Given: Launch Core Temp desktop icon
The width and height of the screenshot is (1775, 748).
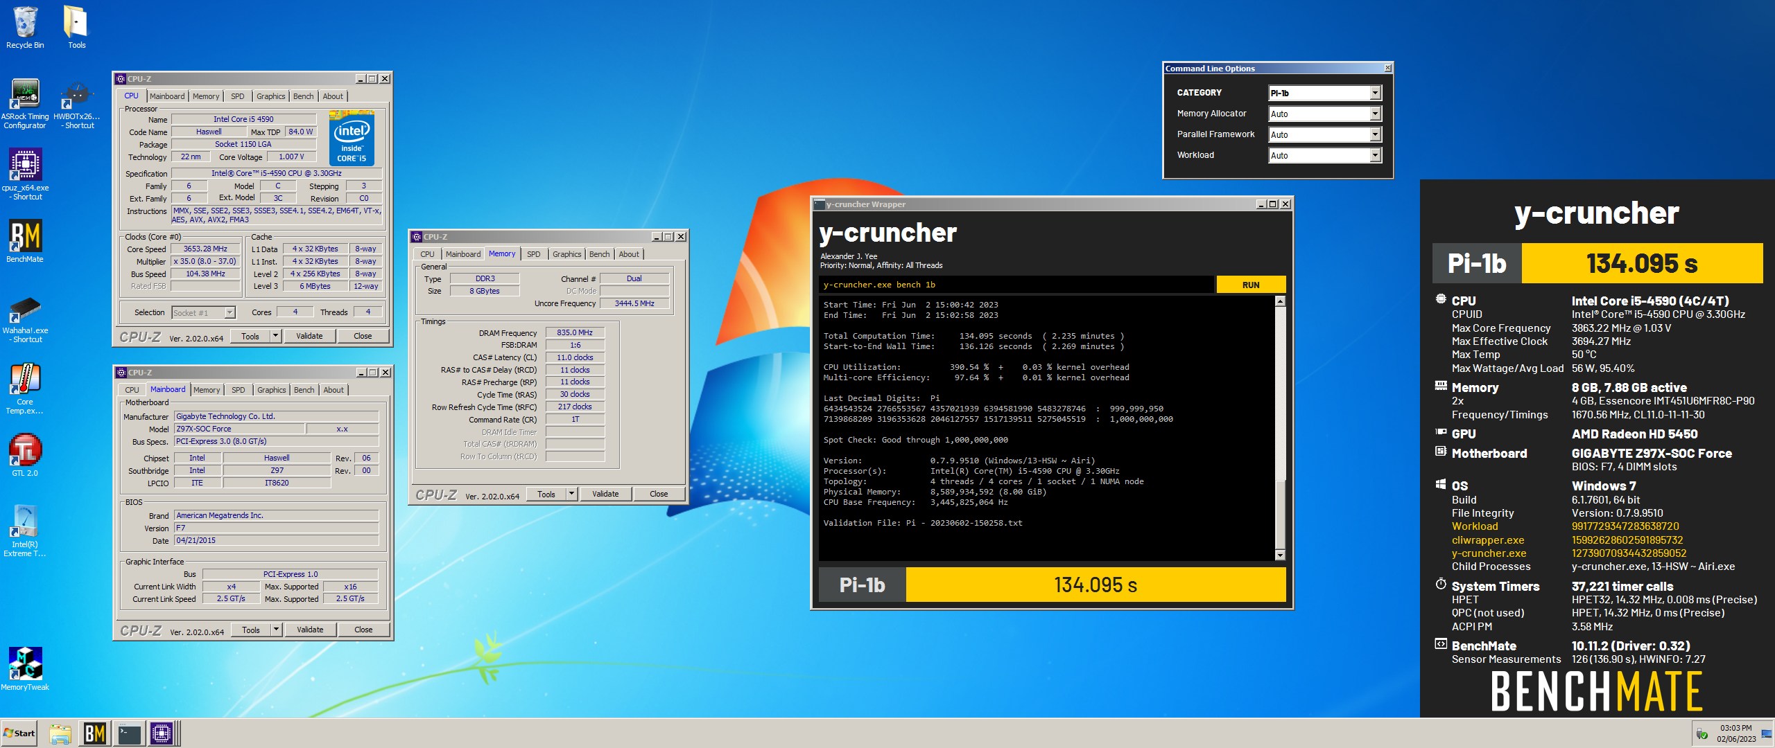Looking at the screenshot, I should (25, 389).
